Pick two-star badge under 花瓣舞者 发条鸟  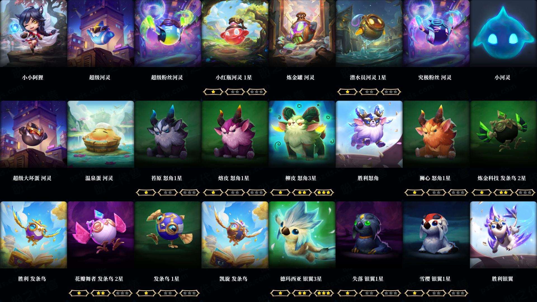[x=101, y=293]
